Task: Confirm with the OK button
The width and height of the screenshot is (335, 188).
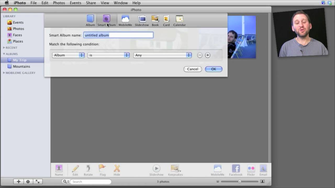Action: (x=214, y=69)
